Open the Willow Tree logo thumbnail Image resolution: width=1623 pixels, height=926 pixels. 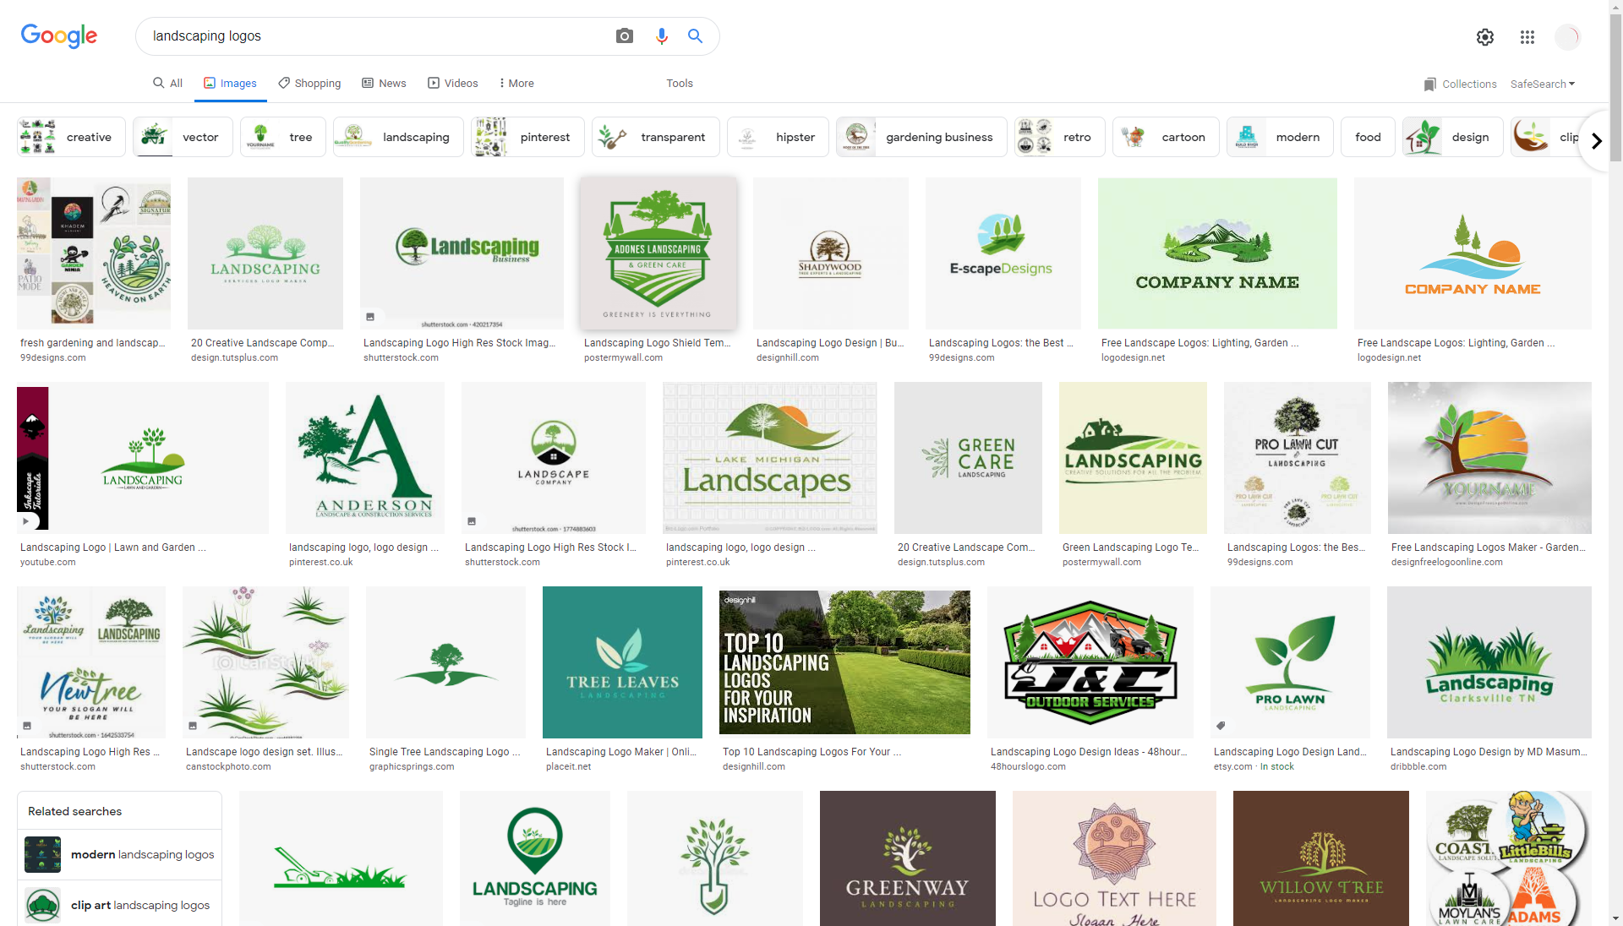coord(1321,858)
